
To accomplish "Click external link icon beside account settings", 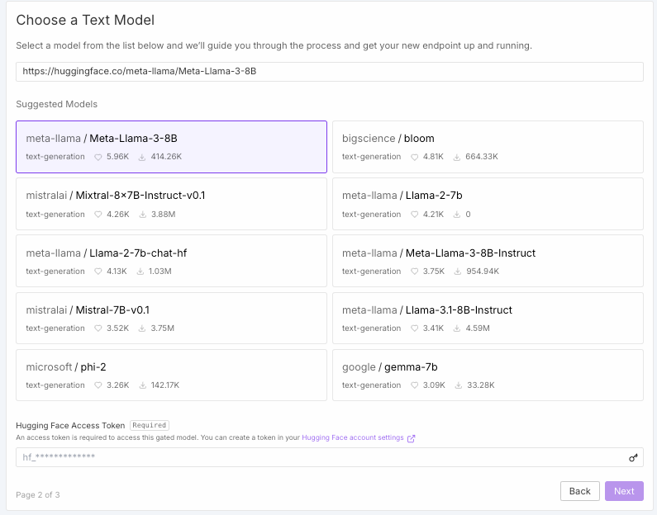I will coord(412,438).
